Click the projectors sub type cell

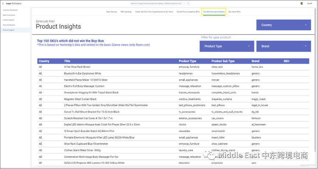[x=217, y=163]
